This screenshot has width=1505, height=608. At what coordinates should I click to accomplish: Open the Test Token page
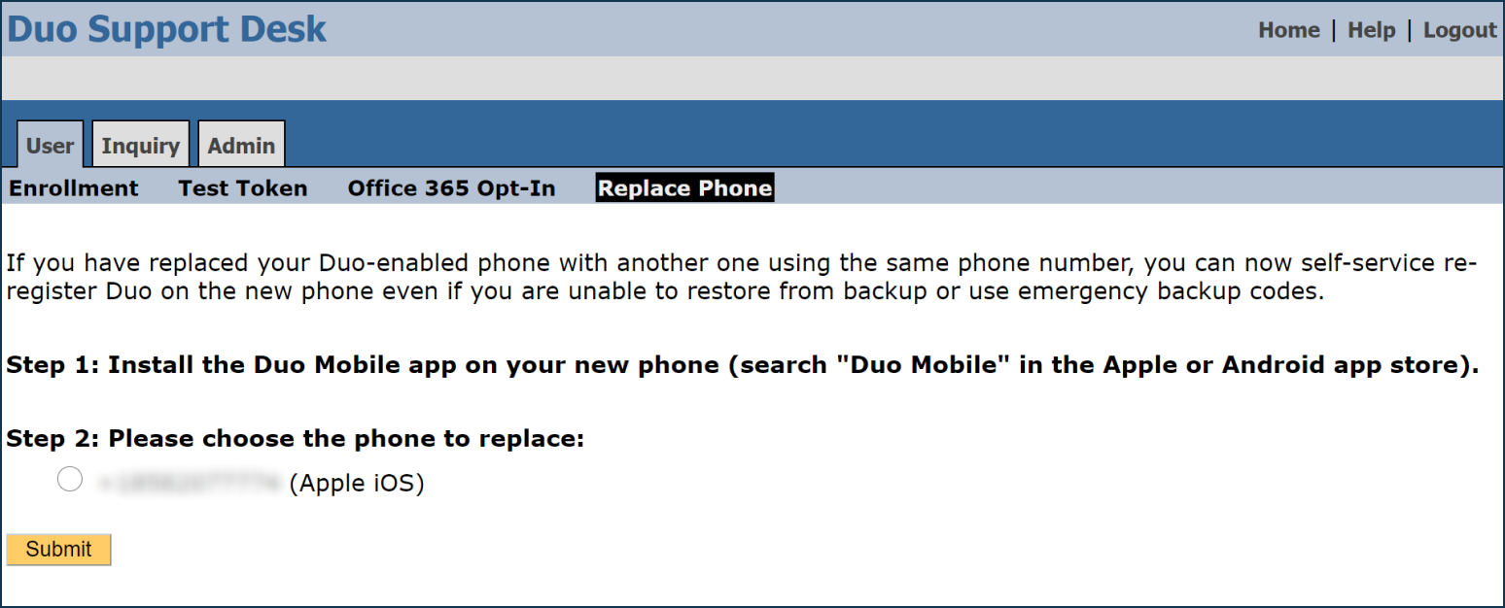(x=242, y=187)
